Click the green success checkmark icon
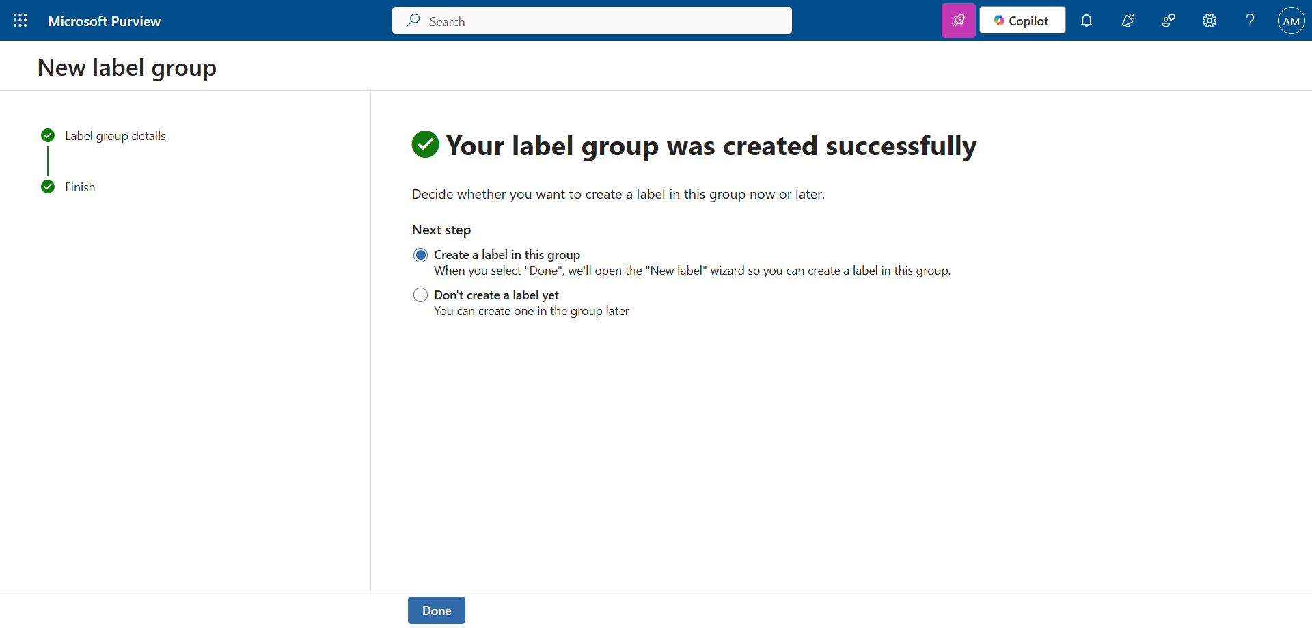The height and width of the screenshot is (628, 1312). pos(425,144)
